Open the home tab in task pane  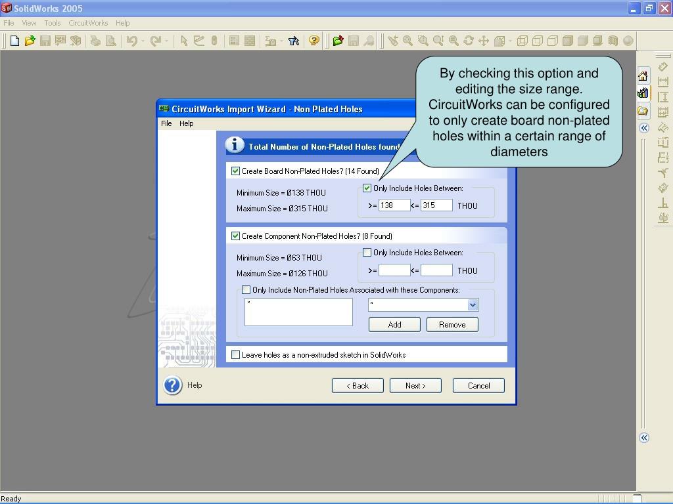(x=643, y=76)
